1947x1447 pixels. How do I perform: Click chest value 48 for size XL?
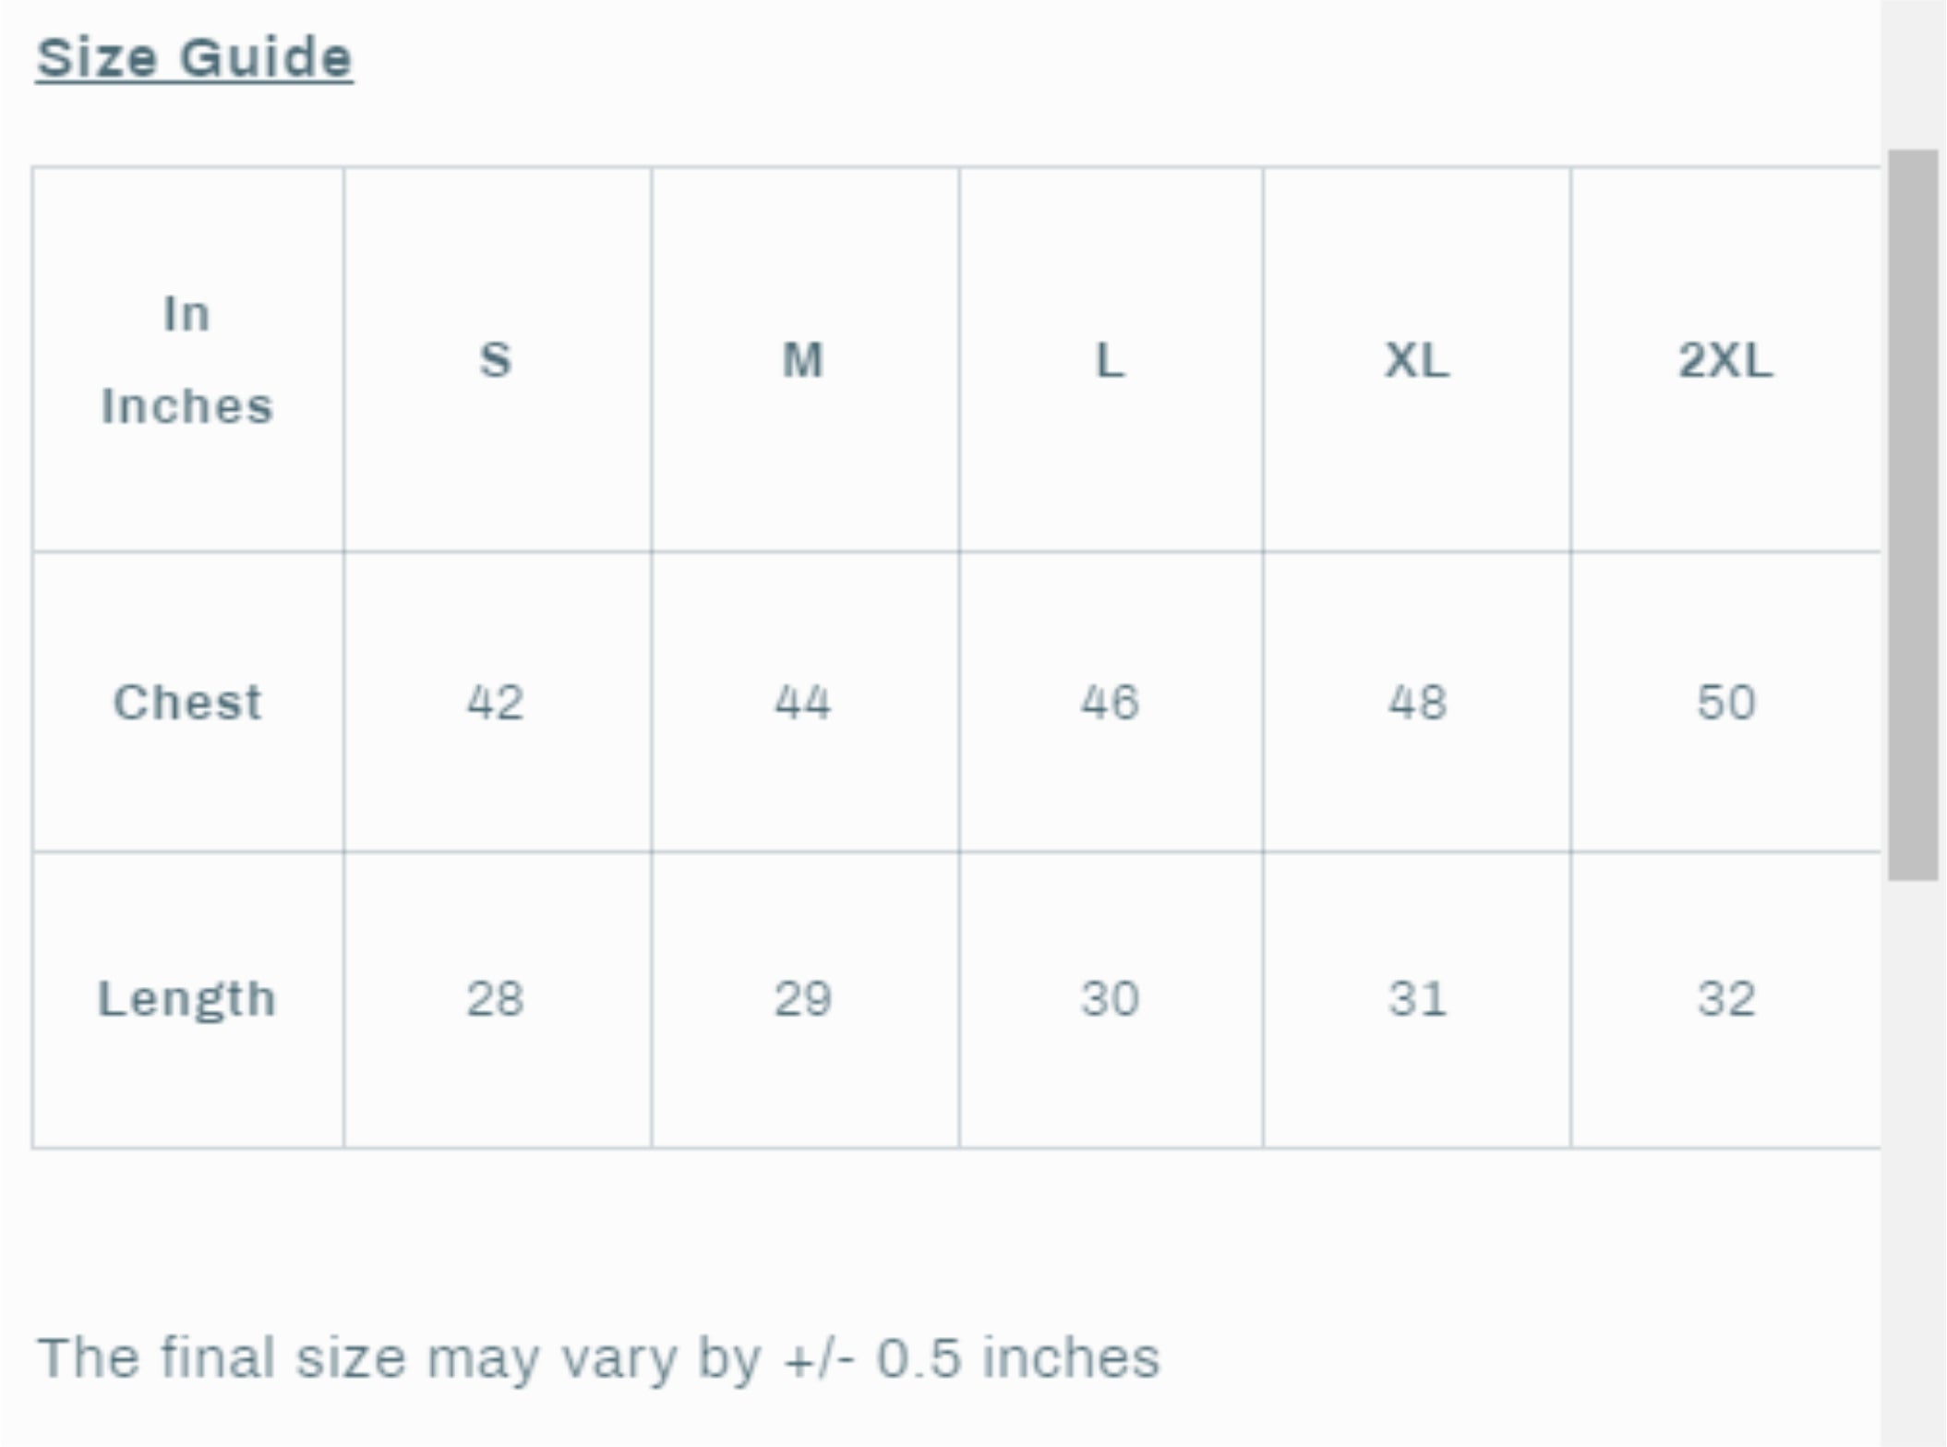point(1417,702)
